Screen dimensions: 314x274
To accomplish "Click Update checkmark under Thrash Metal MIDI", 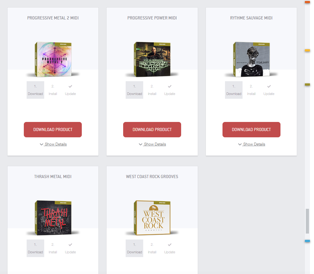I will click(x=70, y=245).
